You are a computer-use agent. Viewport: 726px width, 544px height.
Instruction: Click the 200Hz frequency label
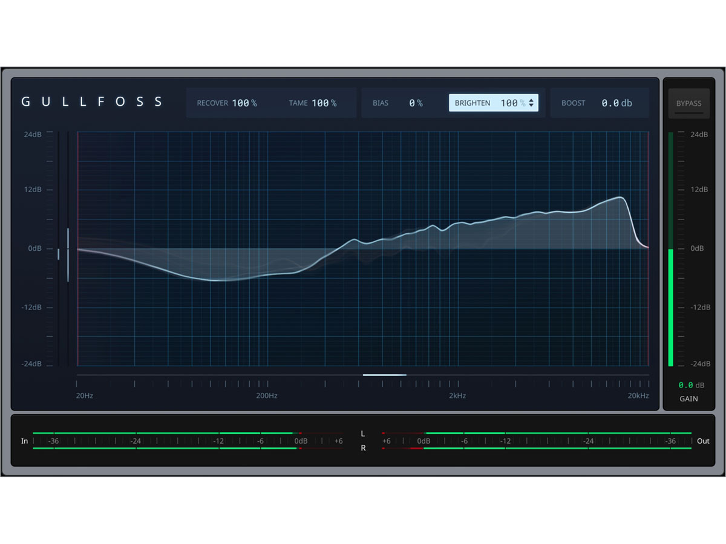coord(267,396)
